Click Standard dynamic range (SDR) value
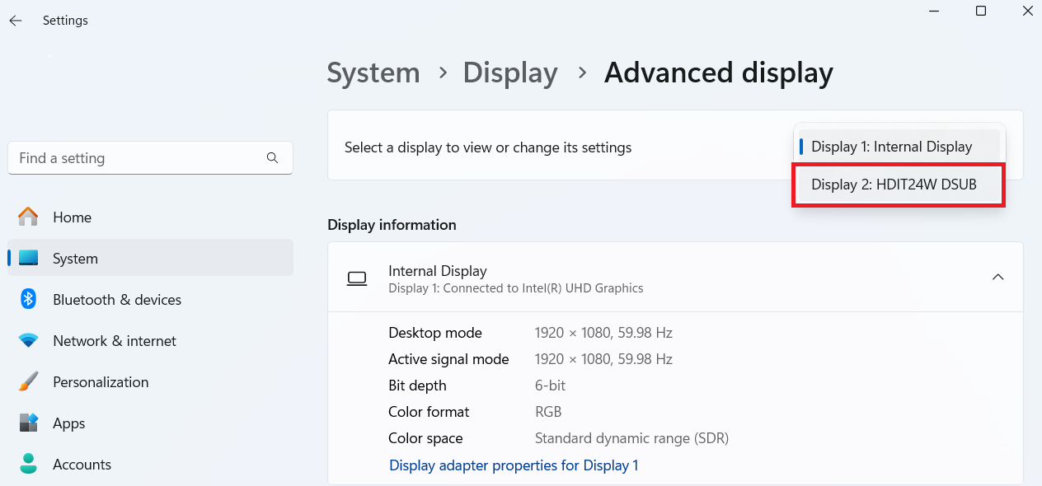This screenshot has width=1042, height=486. pos(631,438)
